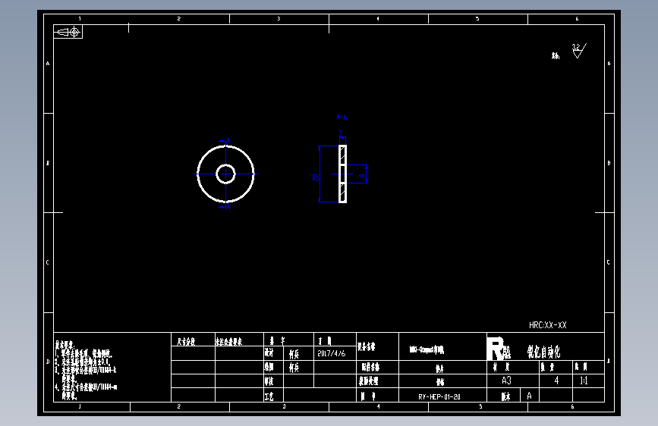This screenshot has height=426, width=658.
Task: Click zone number '1' on top border
Action: [x=80, y=19]
